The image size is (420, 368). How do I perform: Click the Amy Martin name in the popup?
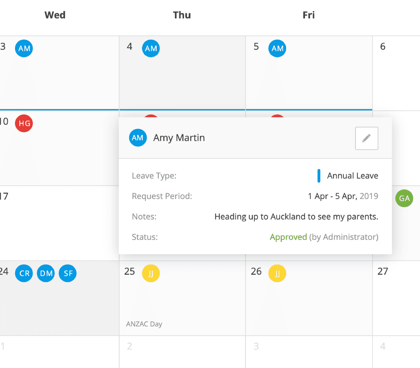point(179,138)
